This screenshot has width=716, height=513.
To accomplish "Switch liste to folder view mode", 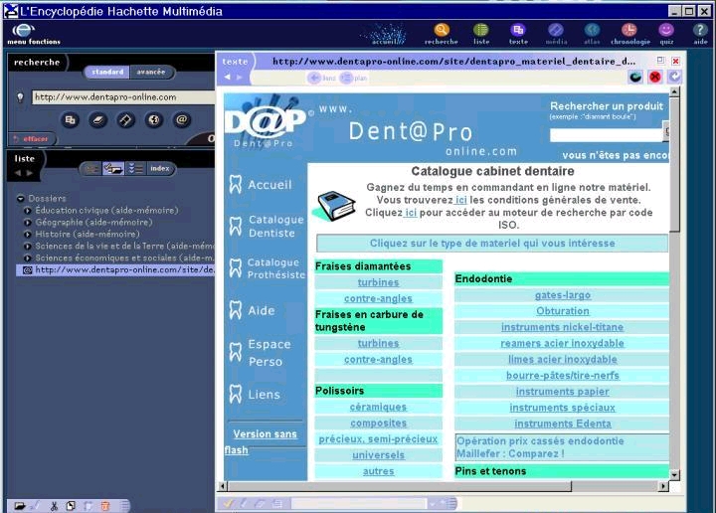I will [x=113, y=169].
